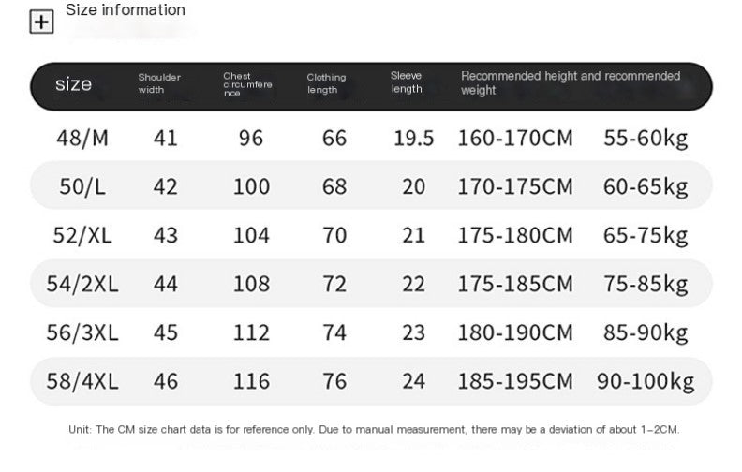The width and height of the screenshot is (742, 472).
Task: Click the 175-185CM height value
Action: pos(514,284)
